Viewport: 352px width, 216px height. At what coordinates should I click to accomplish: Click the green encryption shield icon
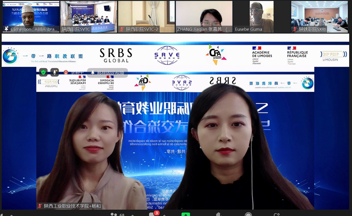(x=43, y=72)
